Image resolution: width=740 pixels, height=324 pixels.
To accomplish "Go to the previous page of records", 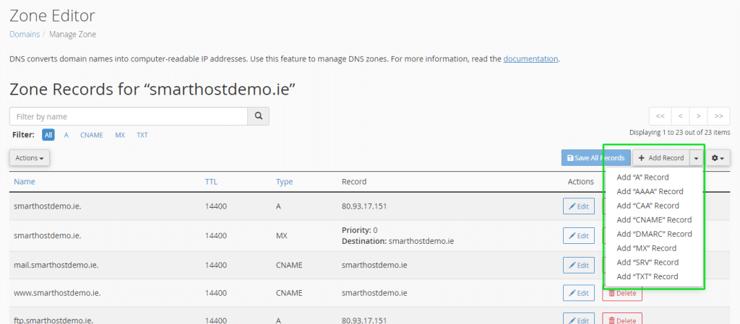I will 679,116.
